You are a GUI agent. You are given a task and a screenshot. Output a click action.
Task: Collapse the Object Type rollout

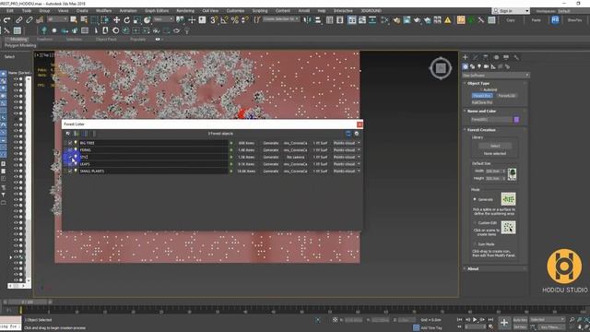[478, 83]
